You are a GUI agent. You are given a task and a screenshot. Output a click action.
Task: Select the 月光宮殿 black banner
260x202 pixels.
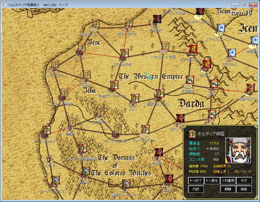pos(157,19)
